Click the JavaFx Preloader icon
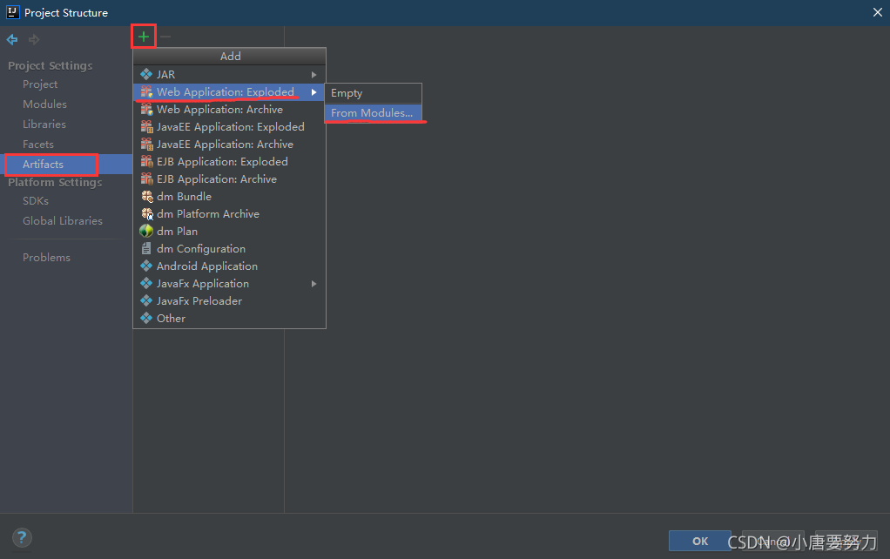890x559 pixels. coord(146,300)
